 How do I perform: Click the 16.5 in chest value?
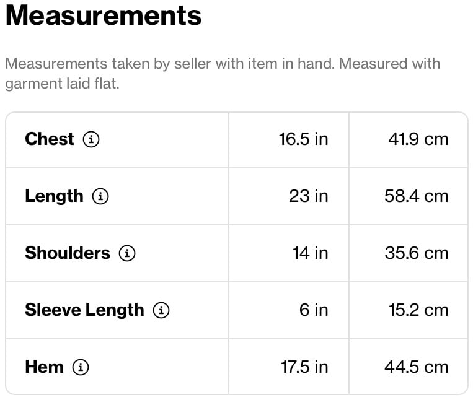tap(303, 139)
